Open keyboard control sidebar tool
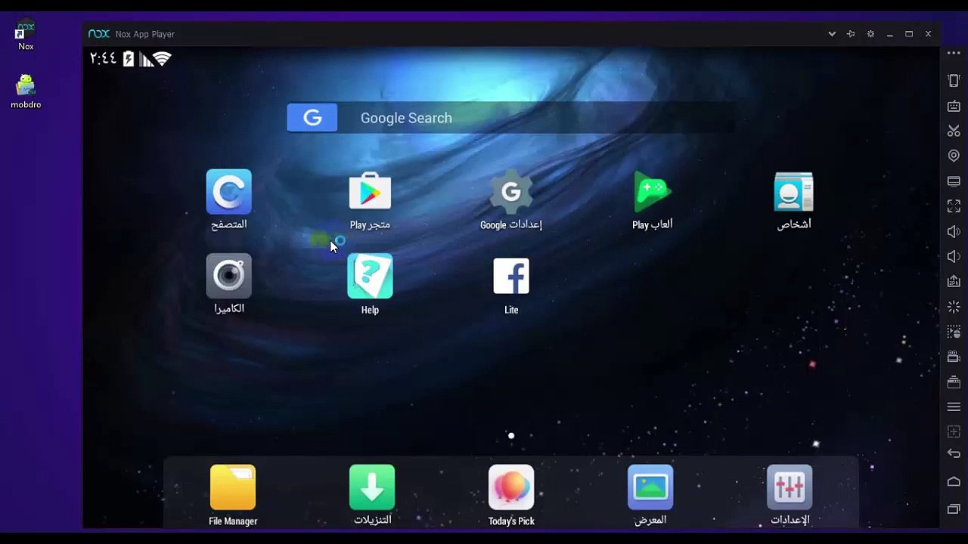968x544 pixels. tap(954, 107)
